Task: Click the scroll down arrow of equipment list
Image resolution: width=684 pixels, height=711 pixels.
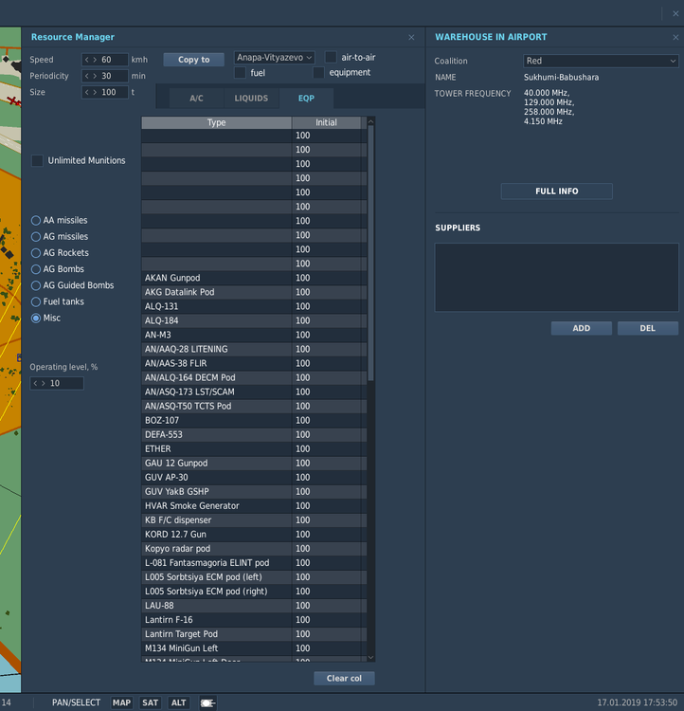Action: tap(370, 657)
